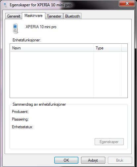Click the disabled Bruk button
This screenshot has width=137, height=167.
click(x=120, y=160)
